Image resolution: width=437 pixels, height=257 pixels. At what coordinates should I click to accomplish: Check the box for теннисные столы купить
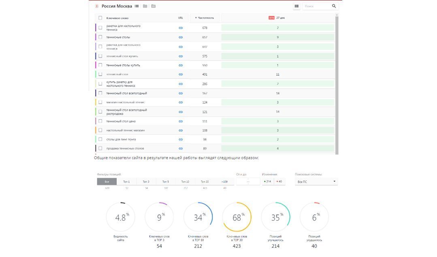[100, 65]
